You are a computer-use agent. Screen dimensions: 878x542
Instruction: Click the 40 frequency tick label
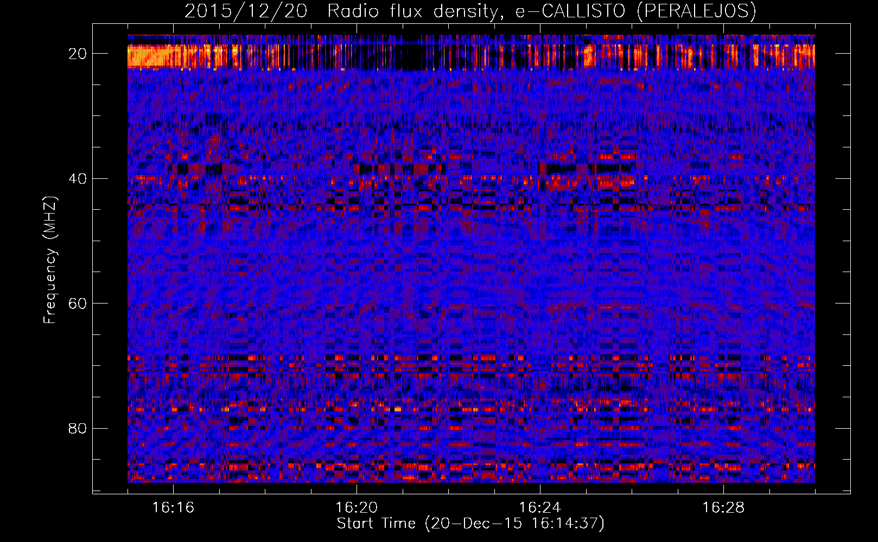click(x=78, y=179)
